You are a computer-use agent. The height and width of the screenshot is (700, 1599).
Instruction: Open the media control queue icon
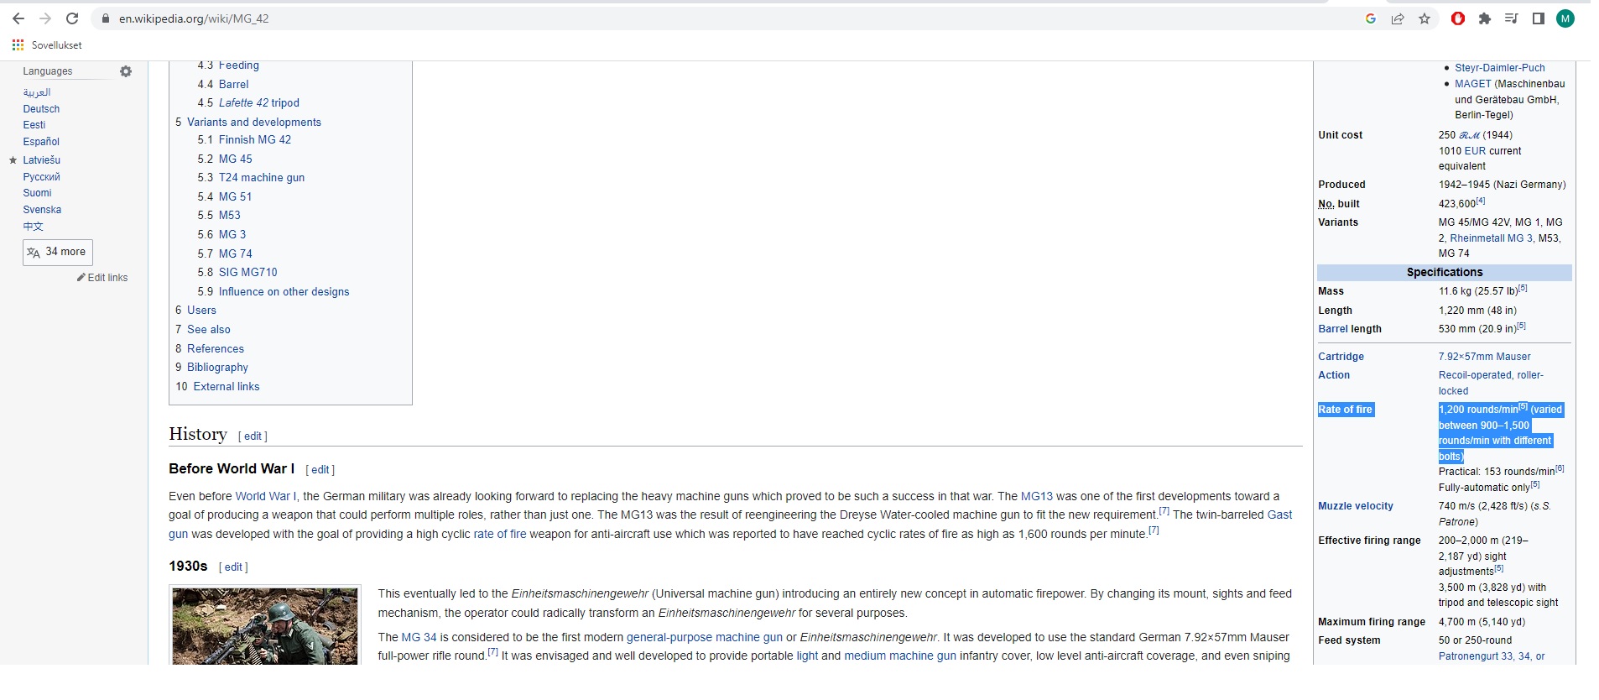(x=1512, y=18)
